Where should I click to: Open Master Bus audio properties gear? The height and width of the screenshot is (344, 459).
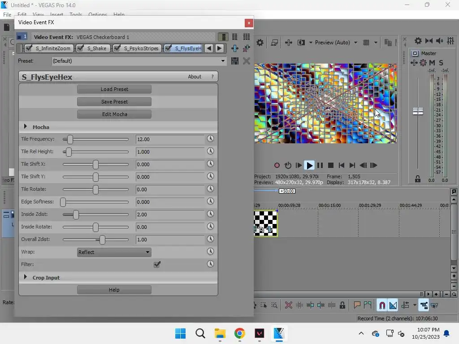point(418,41)
